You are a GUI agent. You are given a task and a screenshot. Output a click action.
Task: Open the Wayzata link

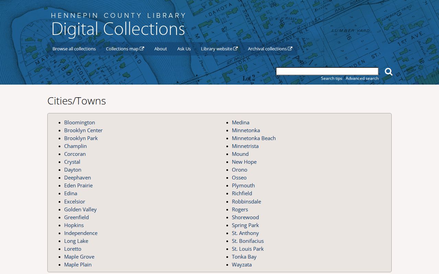point(242,264)
